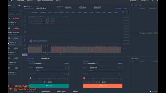Image resolution: width=166 pixels, height=93 pixels.
Task: Open Fiat OTC in top navigation
Action: click(x=30, y=1)
